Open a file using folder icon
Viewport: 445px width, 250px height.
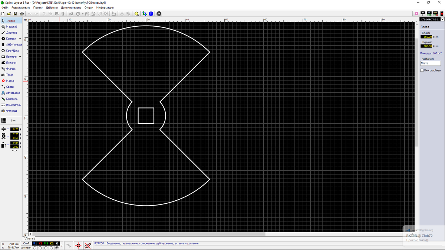click(x=9, y=14)
